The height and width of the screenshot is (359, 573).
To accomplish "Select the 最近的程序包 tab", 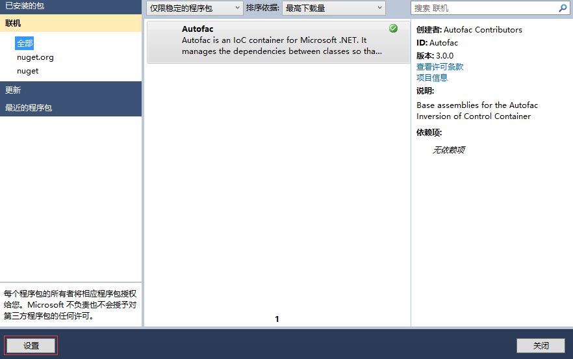I will [71, 107].
